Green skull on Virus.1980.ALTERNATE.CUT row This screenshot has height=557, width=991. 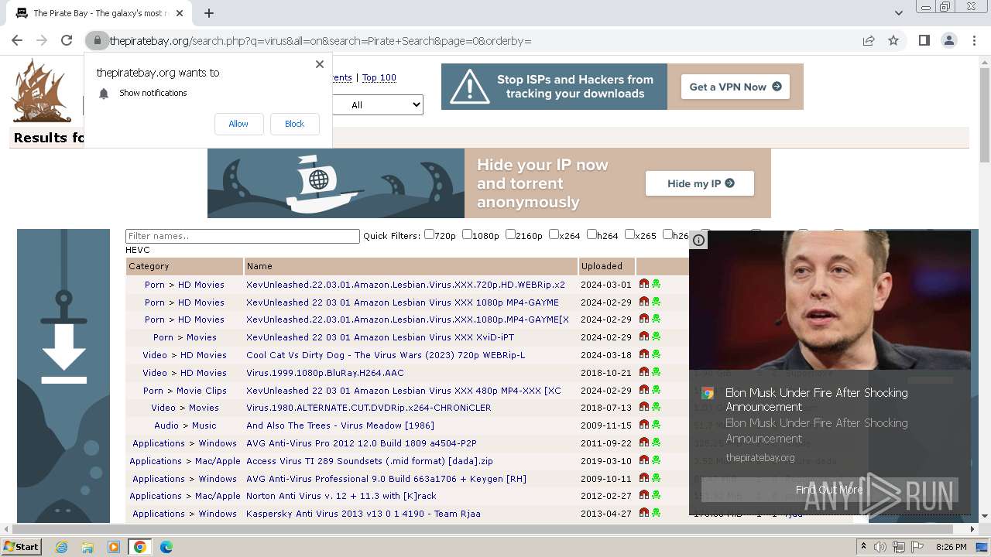(656, 407)
